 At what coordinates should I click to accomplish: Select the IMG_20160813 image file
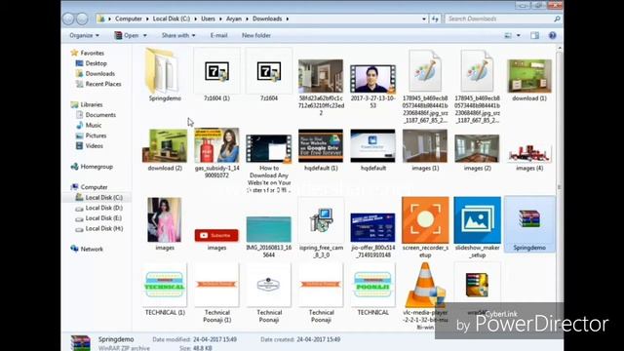[269, 229]
